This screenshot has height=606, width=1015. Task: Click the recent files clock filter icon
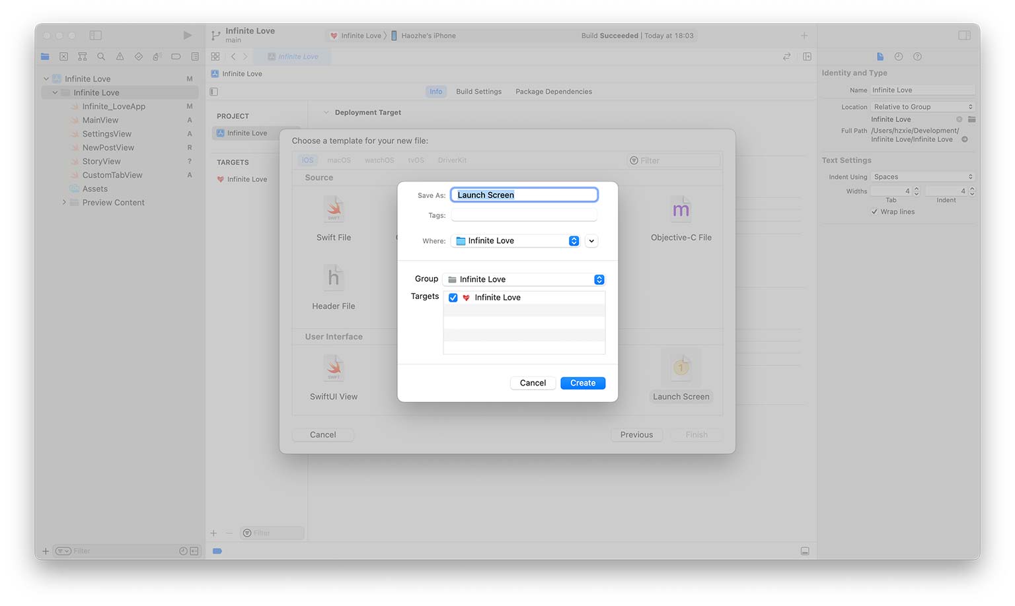183,551
